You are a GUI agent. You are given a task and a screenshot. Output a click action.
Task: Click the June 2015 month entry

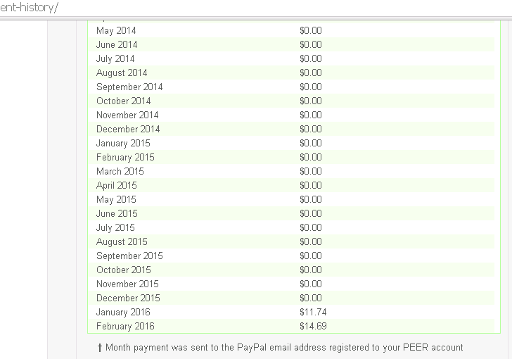[117, 214]
